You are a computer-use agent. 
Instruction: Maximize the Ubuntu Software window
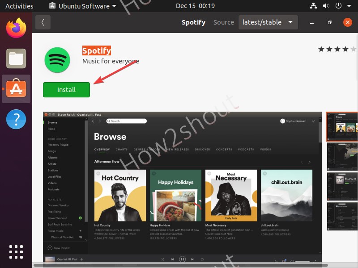pos(329,23)
